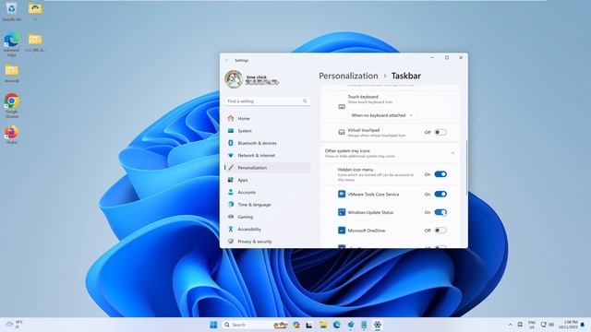Open the clock and date in taskbar
The height and width of the screenshot is (332, 591).
[x=569, y=325]
